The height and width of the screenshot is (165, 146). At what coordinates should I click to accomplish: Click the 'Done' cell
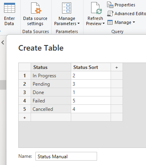[x=51, y=92]
